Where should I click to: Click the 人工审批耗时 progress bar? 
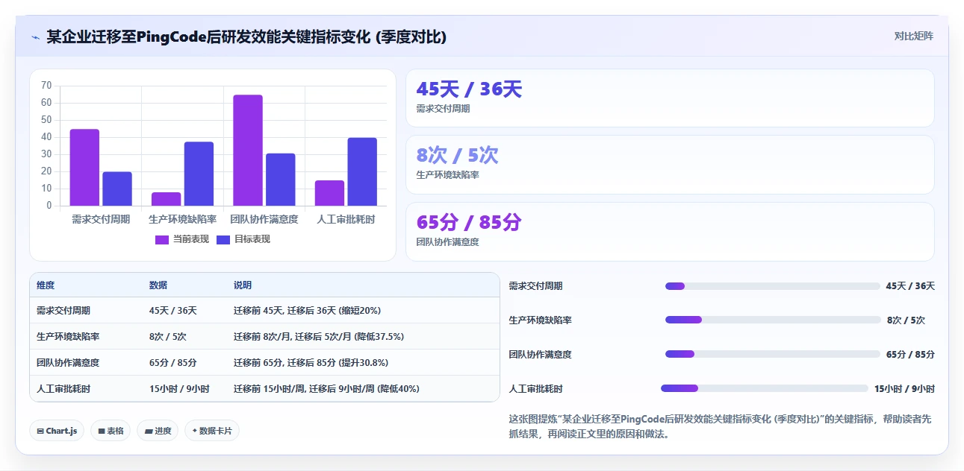tap(765, 388)
